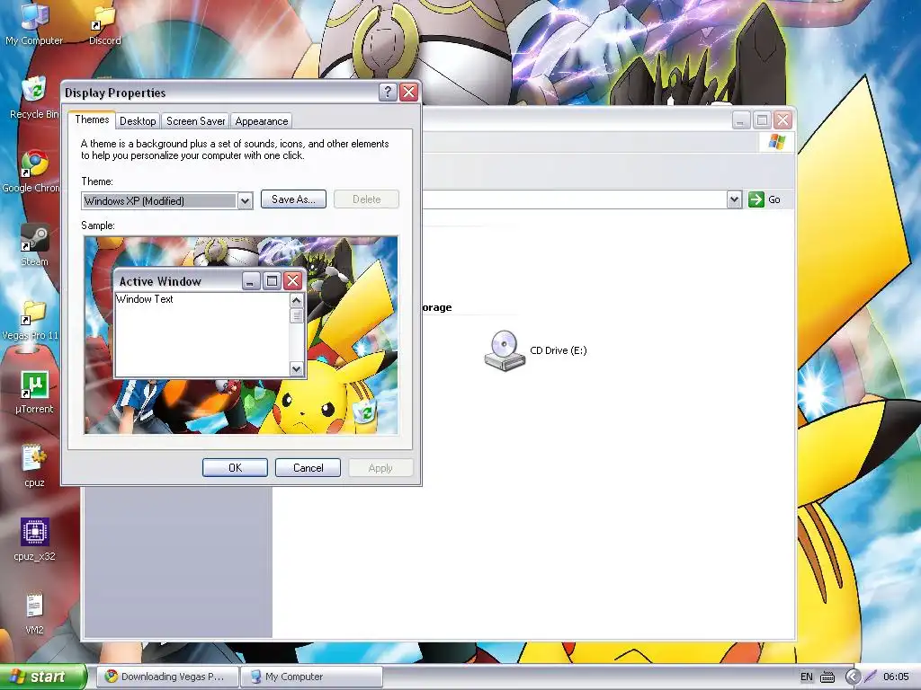921x690 pixels.
Task: Launch µTorrent from the desktop
Action: (x=34, y=392)
